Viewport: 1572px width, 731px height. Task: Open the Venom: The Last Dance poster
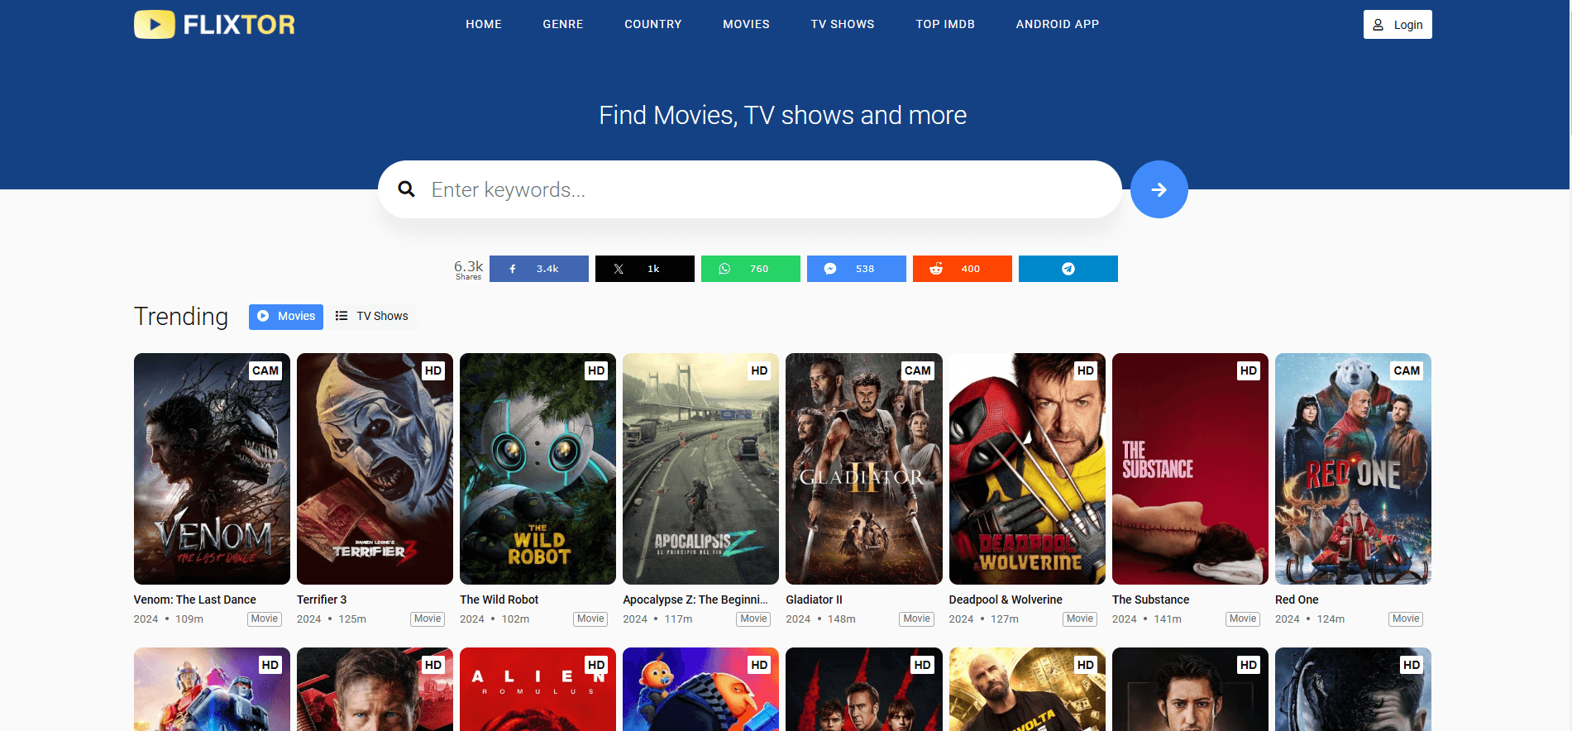pos(212,469)
